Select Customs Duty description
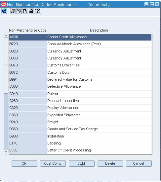Screen dimensions: 161x182 point(99,72)
